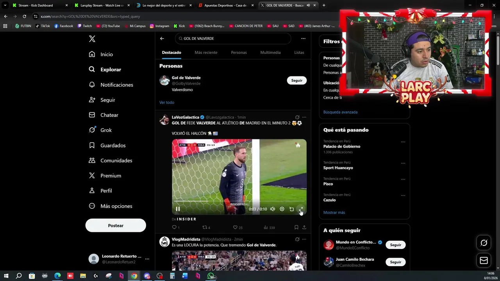The image size is (500, 281).
Task: Seek on the video progress bar
Action: [239, 201]
